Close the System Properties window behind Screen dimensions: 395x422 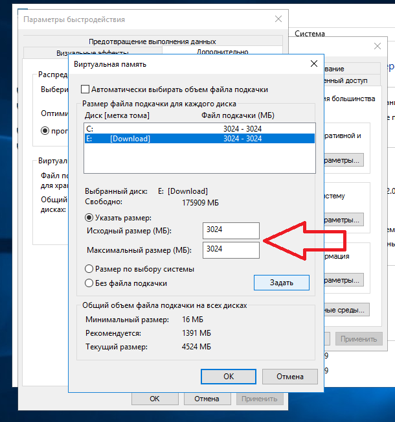pyautogui.click(x=378, y=46)
